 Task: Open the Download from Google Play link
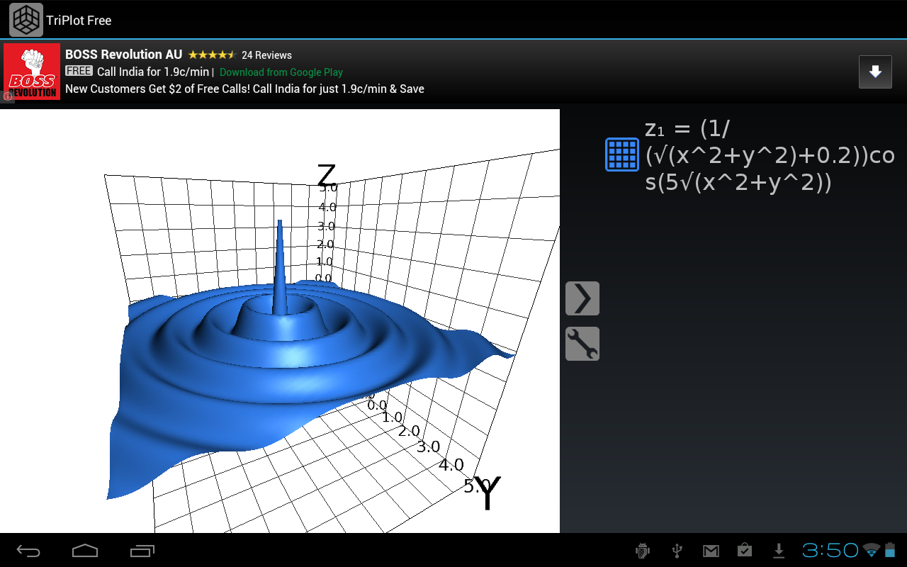click(x=281, y=72)
